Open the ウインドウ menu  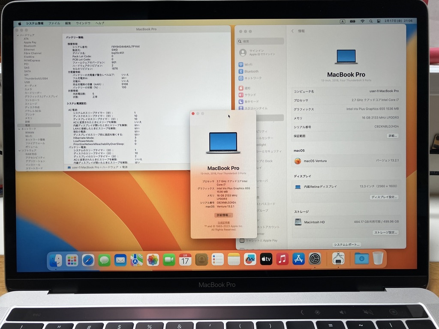coord(83,23)
